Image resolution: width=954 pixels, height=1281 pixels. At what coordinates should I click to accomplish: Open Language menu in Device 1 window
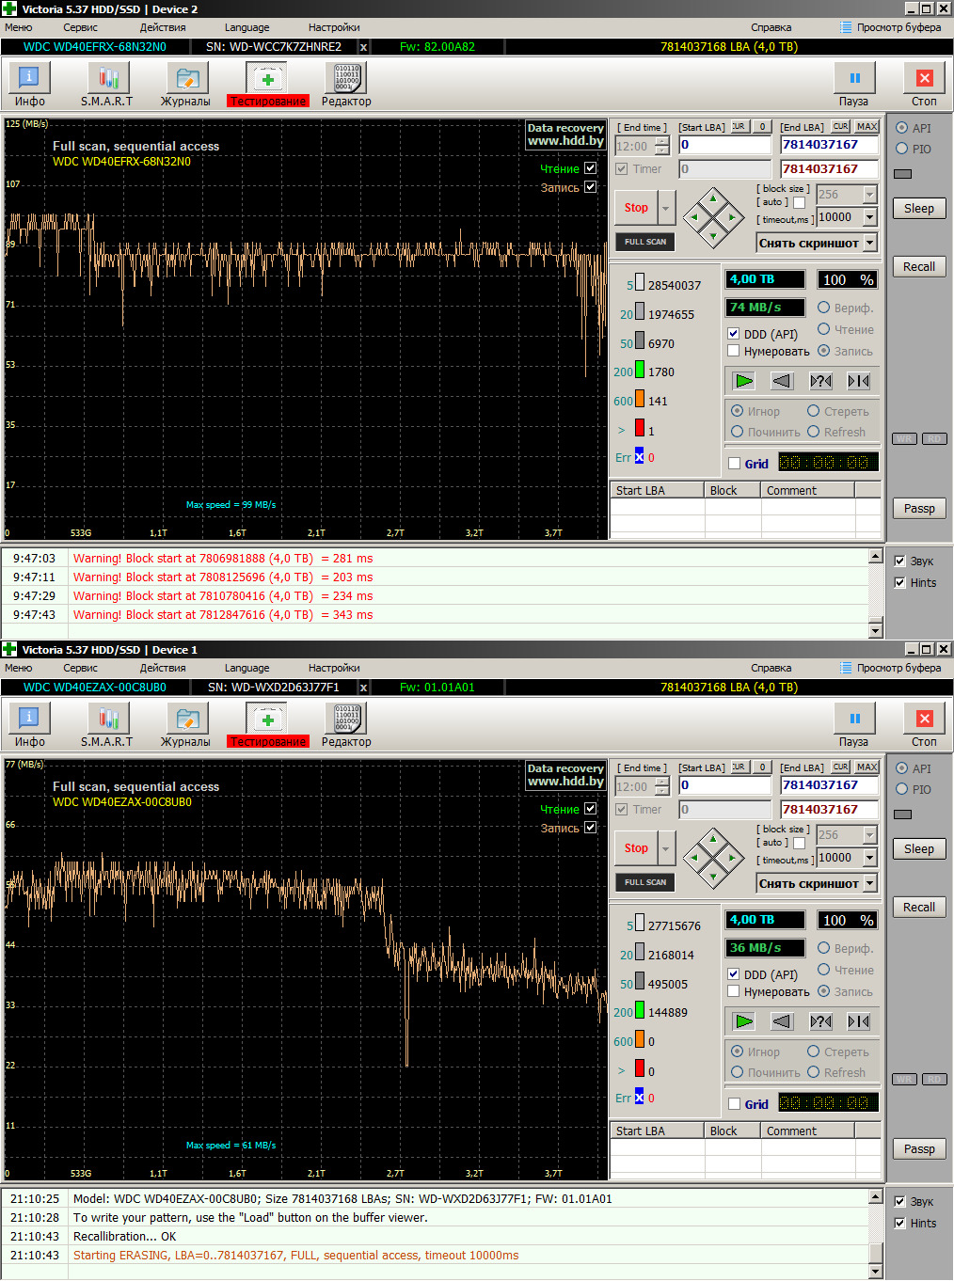click(x=246, y=668)
